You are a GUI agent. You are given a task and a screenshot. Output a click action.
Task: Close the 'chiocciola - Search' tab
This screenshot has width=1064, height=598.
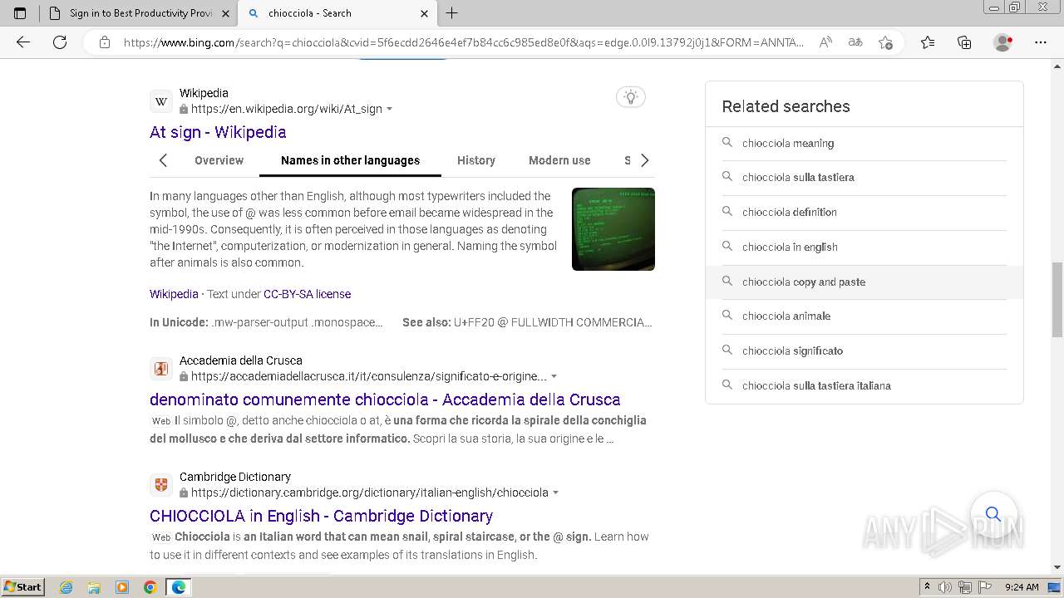pyautogui.click(x=424, y=13)
